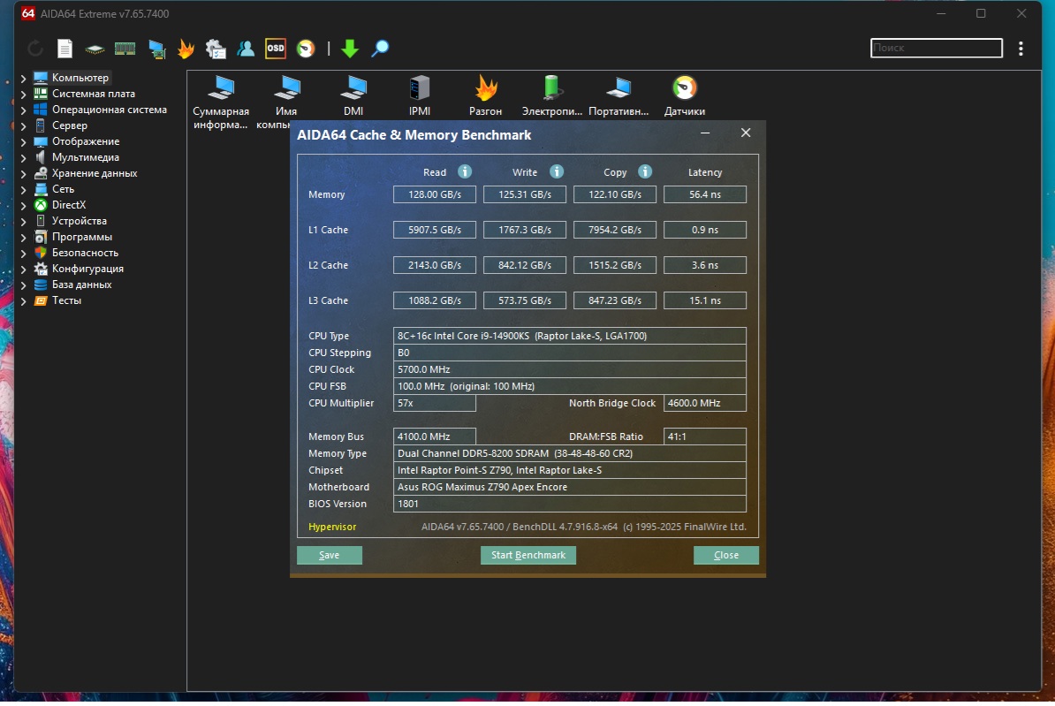This screenshot has height=706, width=1055.
Task: Open the monitor and network card toolbar icon
Action: 156,49
